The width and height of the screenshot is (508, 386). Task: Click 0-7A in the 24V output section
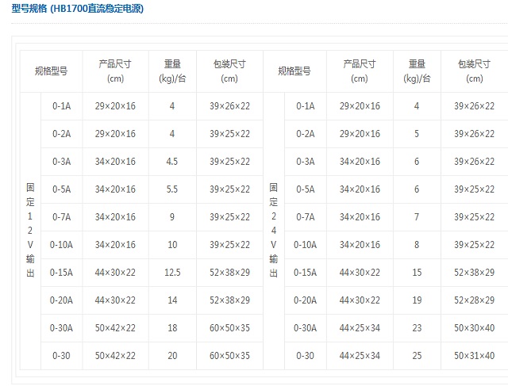305,217
